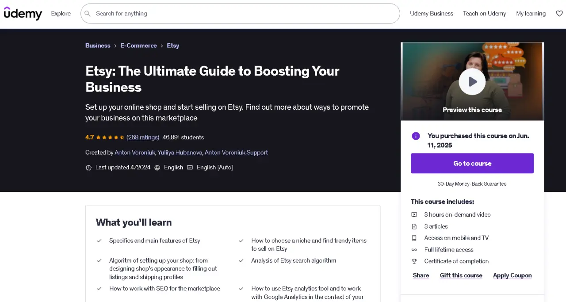Click the trophy certificate icon

click(414, 261)
